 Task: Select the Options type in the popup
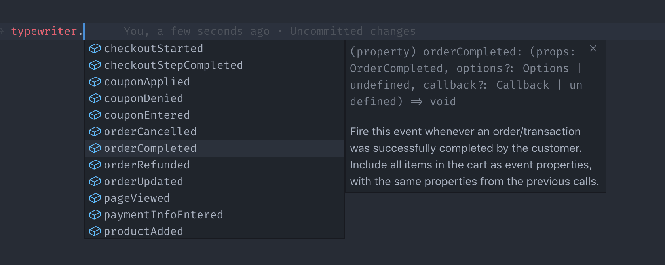tap(545, 68)
